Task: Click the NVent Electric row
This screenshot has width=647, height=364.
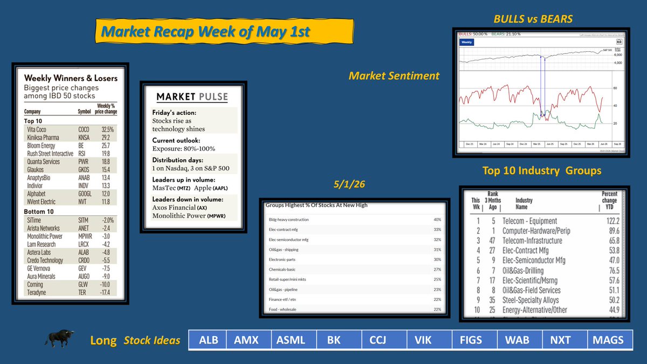Action: click(70, 202)
